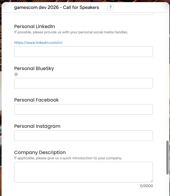Click the 0/2000 character counter
Image resolution: width=170 pixels, height=196 pixels.
pos(146,186)
